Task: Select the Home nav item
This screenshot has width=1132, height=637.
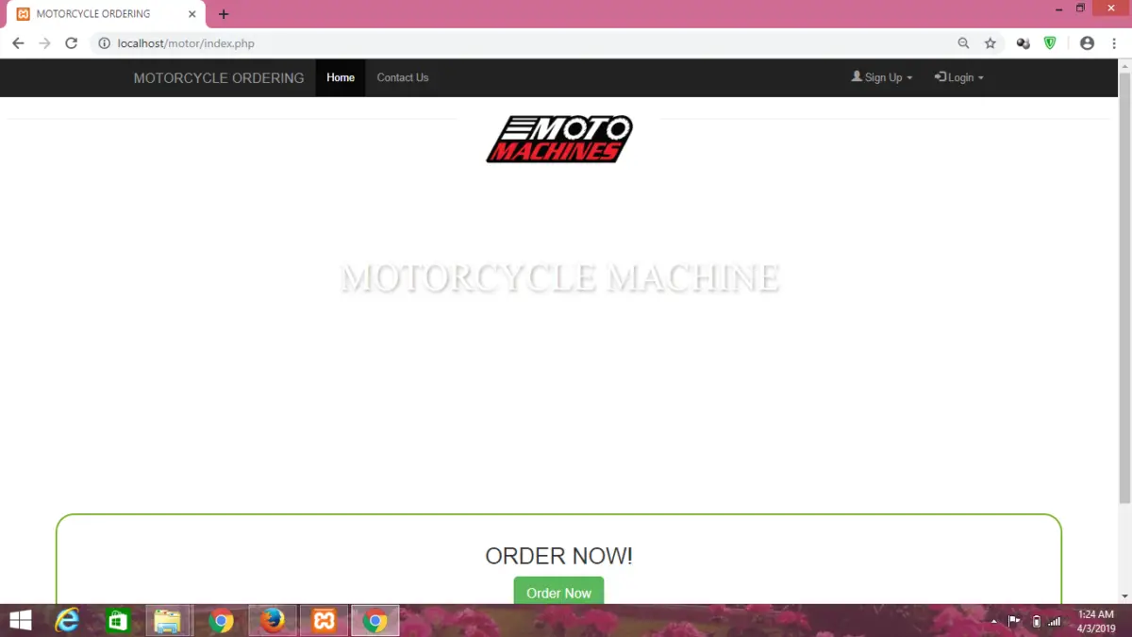Action: [341, 77]
